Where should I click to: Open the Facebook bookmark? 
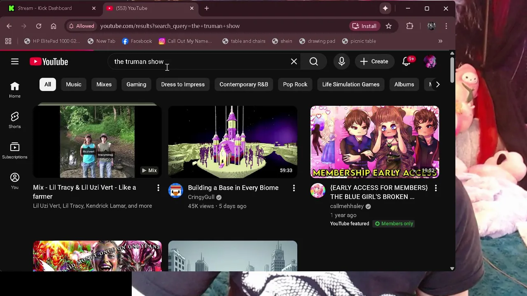[x=137, y=41]
